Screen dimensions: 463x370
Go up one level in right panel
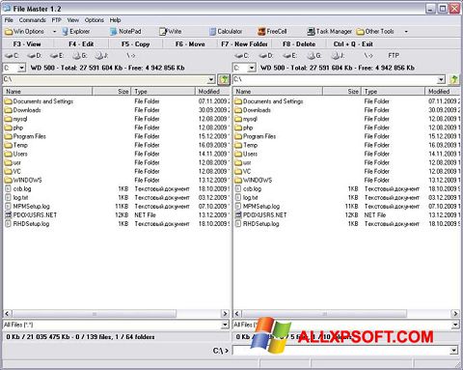click(x=454, y=79)
